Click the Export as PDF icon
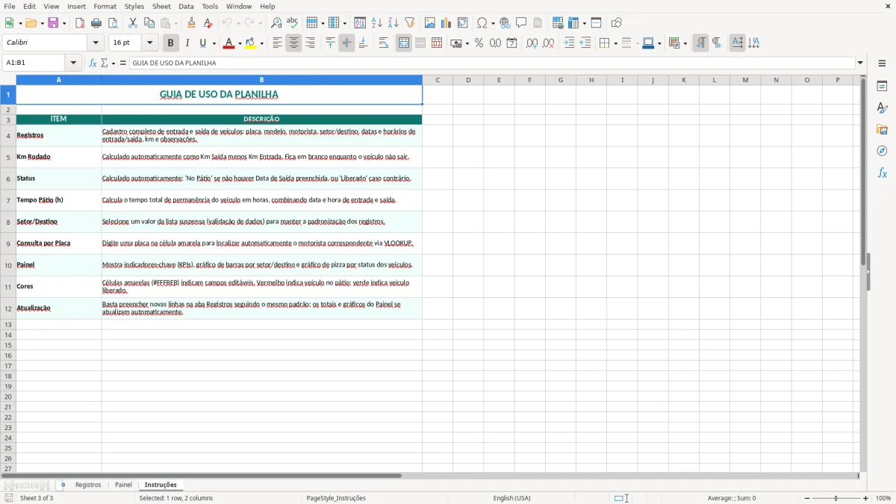Screen dimensions: 896x504 tap(80, 23)
